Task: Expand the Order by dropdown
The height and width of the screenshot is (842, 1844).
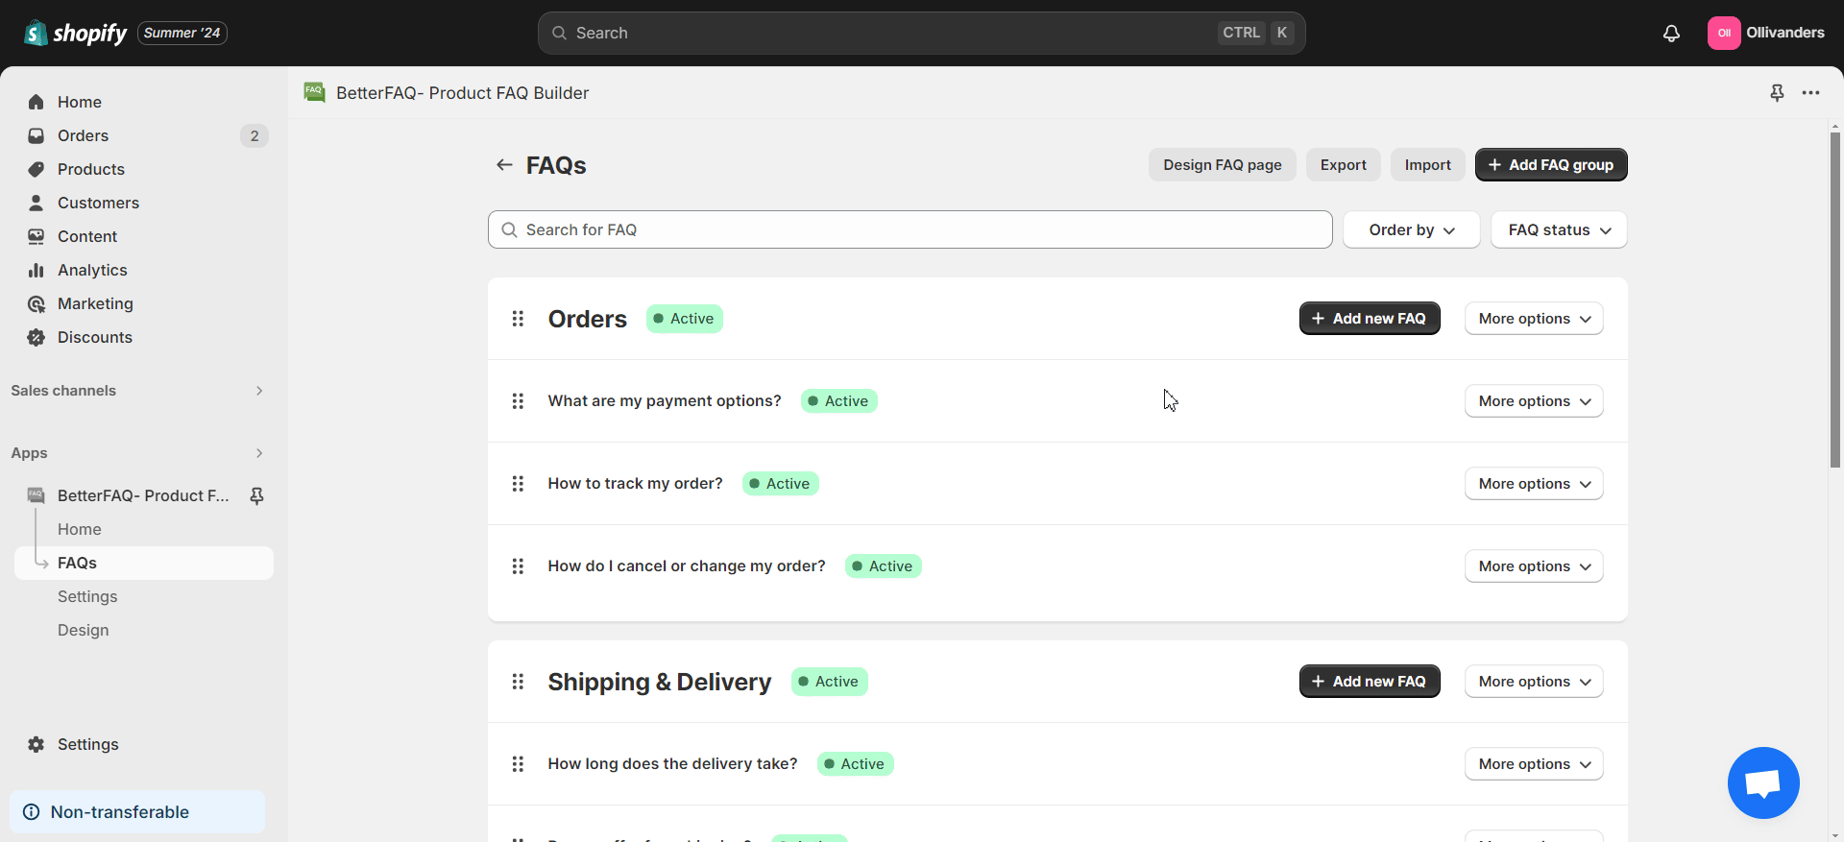Action: pyautogui.click(x=1410, y=230)
